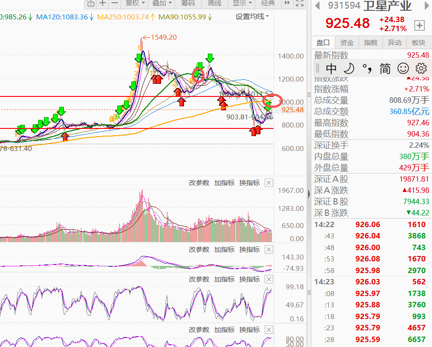Image resolution: width=432 pixels, height=347 pixels.
Task: Click the MA90:1055.99 moving average label
Action: (x=185, y=17)
